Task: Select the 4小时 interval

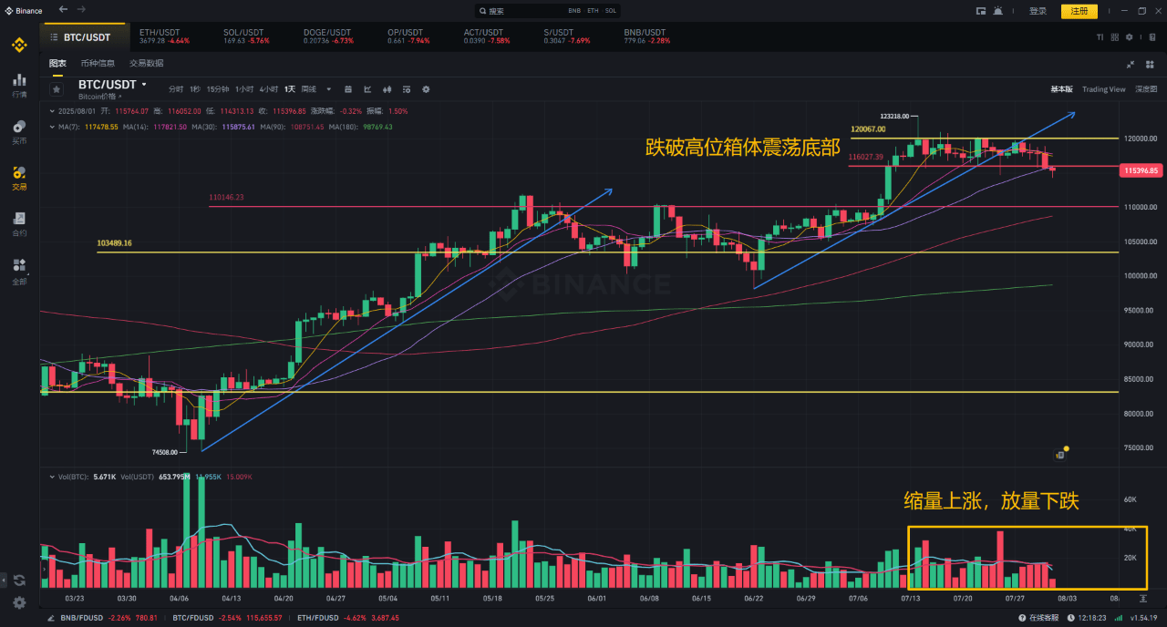Action: (268, 89)
